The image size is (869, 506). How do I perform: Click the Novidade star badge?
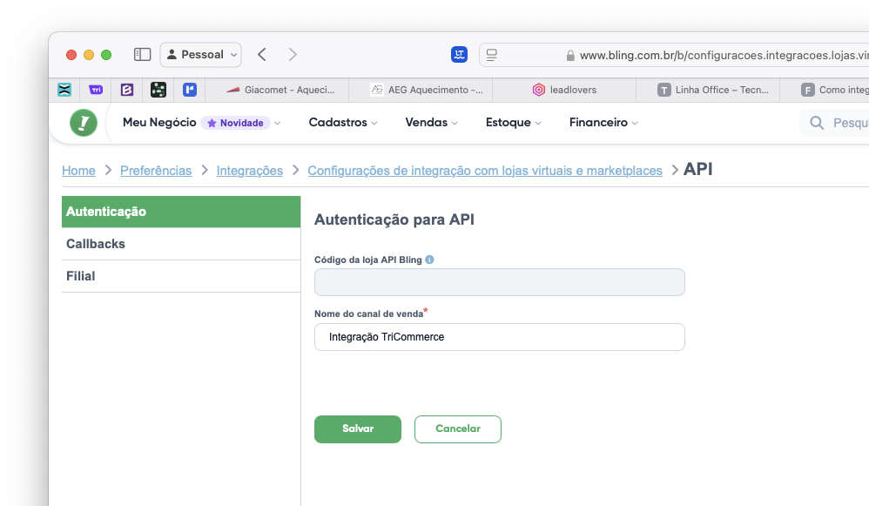pos(236,123)
